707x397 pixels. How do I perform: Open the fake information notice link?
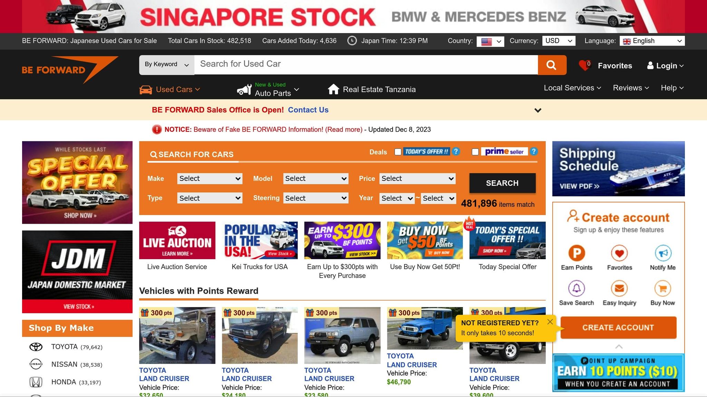(x=278, y=130)
